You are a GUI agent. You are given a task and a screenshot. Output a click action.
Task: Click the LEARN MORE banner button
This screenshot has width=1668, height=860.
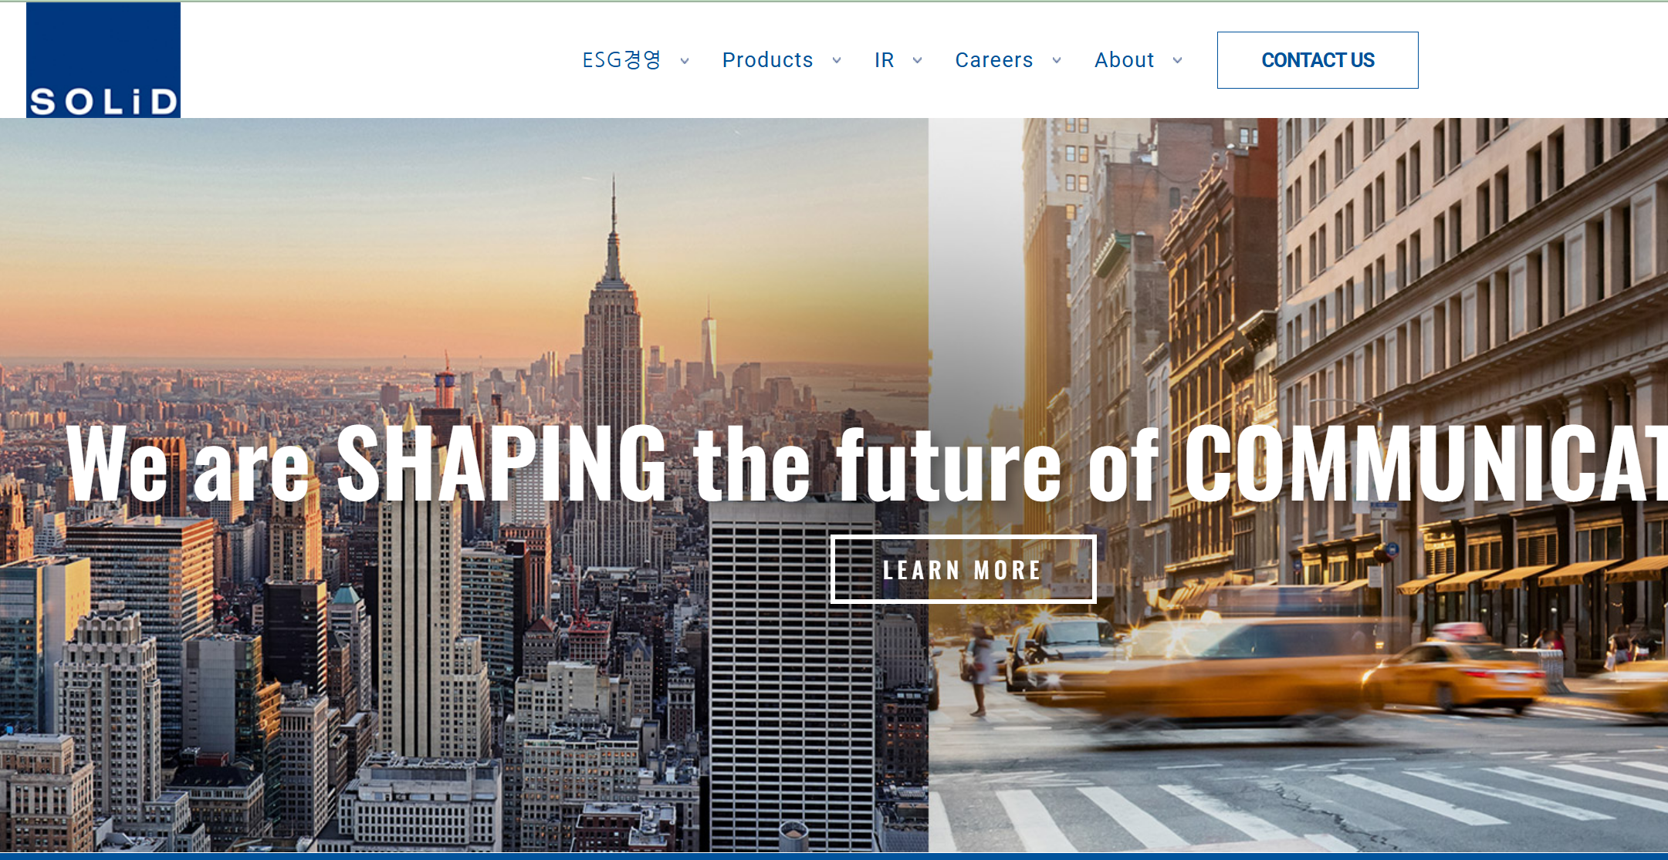click(x=963, y=569)
